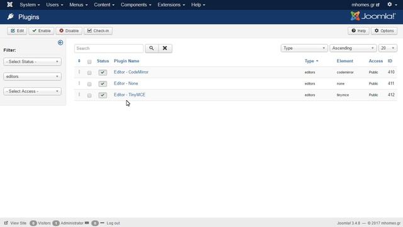This screenshot has width=403, height=227.
Task: Open the Extensions menu
Action: (171, 4)
